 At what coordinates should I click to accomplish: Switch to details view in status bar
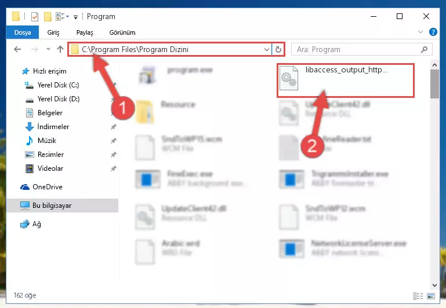pyautogui.click(x=418, y=296)
